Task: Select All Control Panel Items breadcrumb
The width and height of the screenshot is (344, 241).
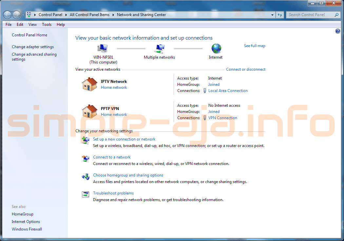Action: [x=89, y=15]
